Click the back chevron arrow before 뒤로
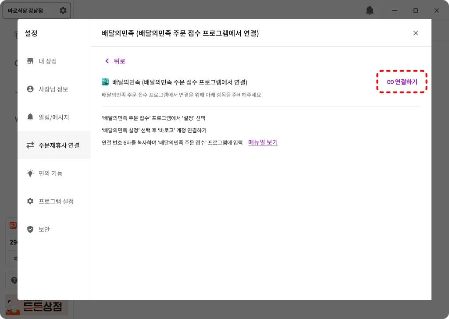The height and width of the screenshot is (319, 449). [x=107, y=61]
